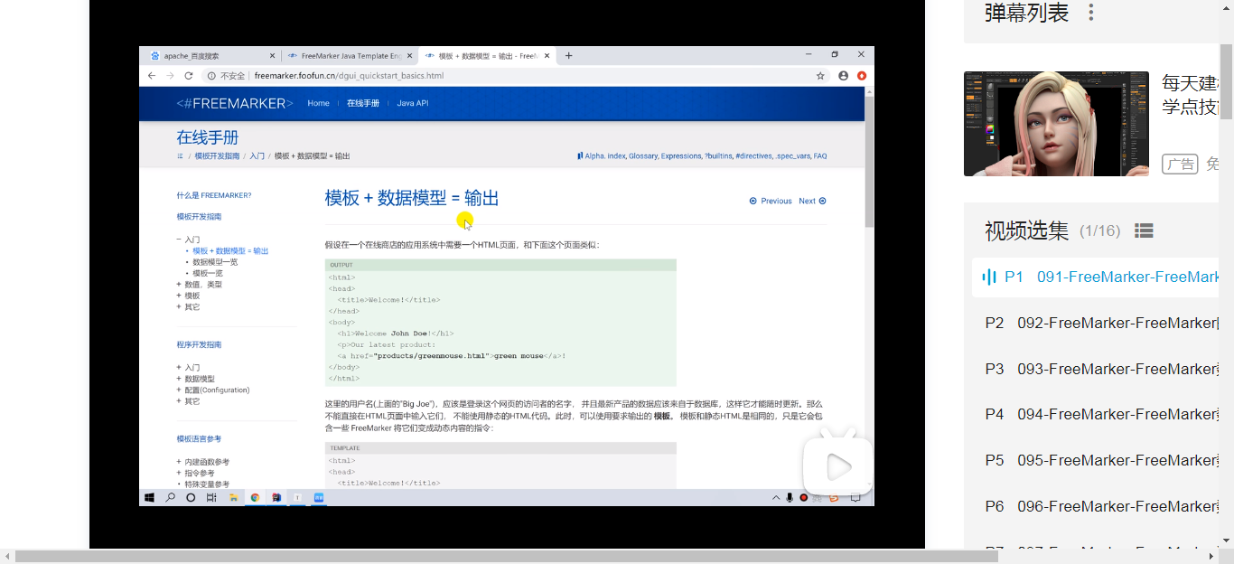Image resolution: width=1234 pixels, height=564 pixels.
Task: Open the browser profile account icon
Action: click(x=844, y=76)
